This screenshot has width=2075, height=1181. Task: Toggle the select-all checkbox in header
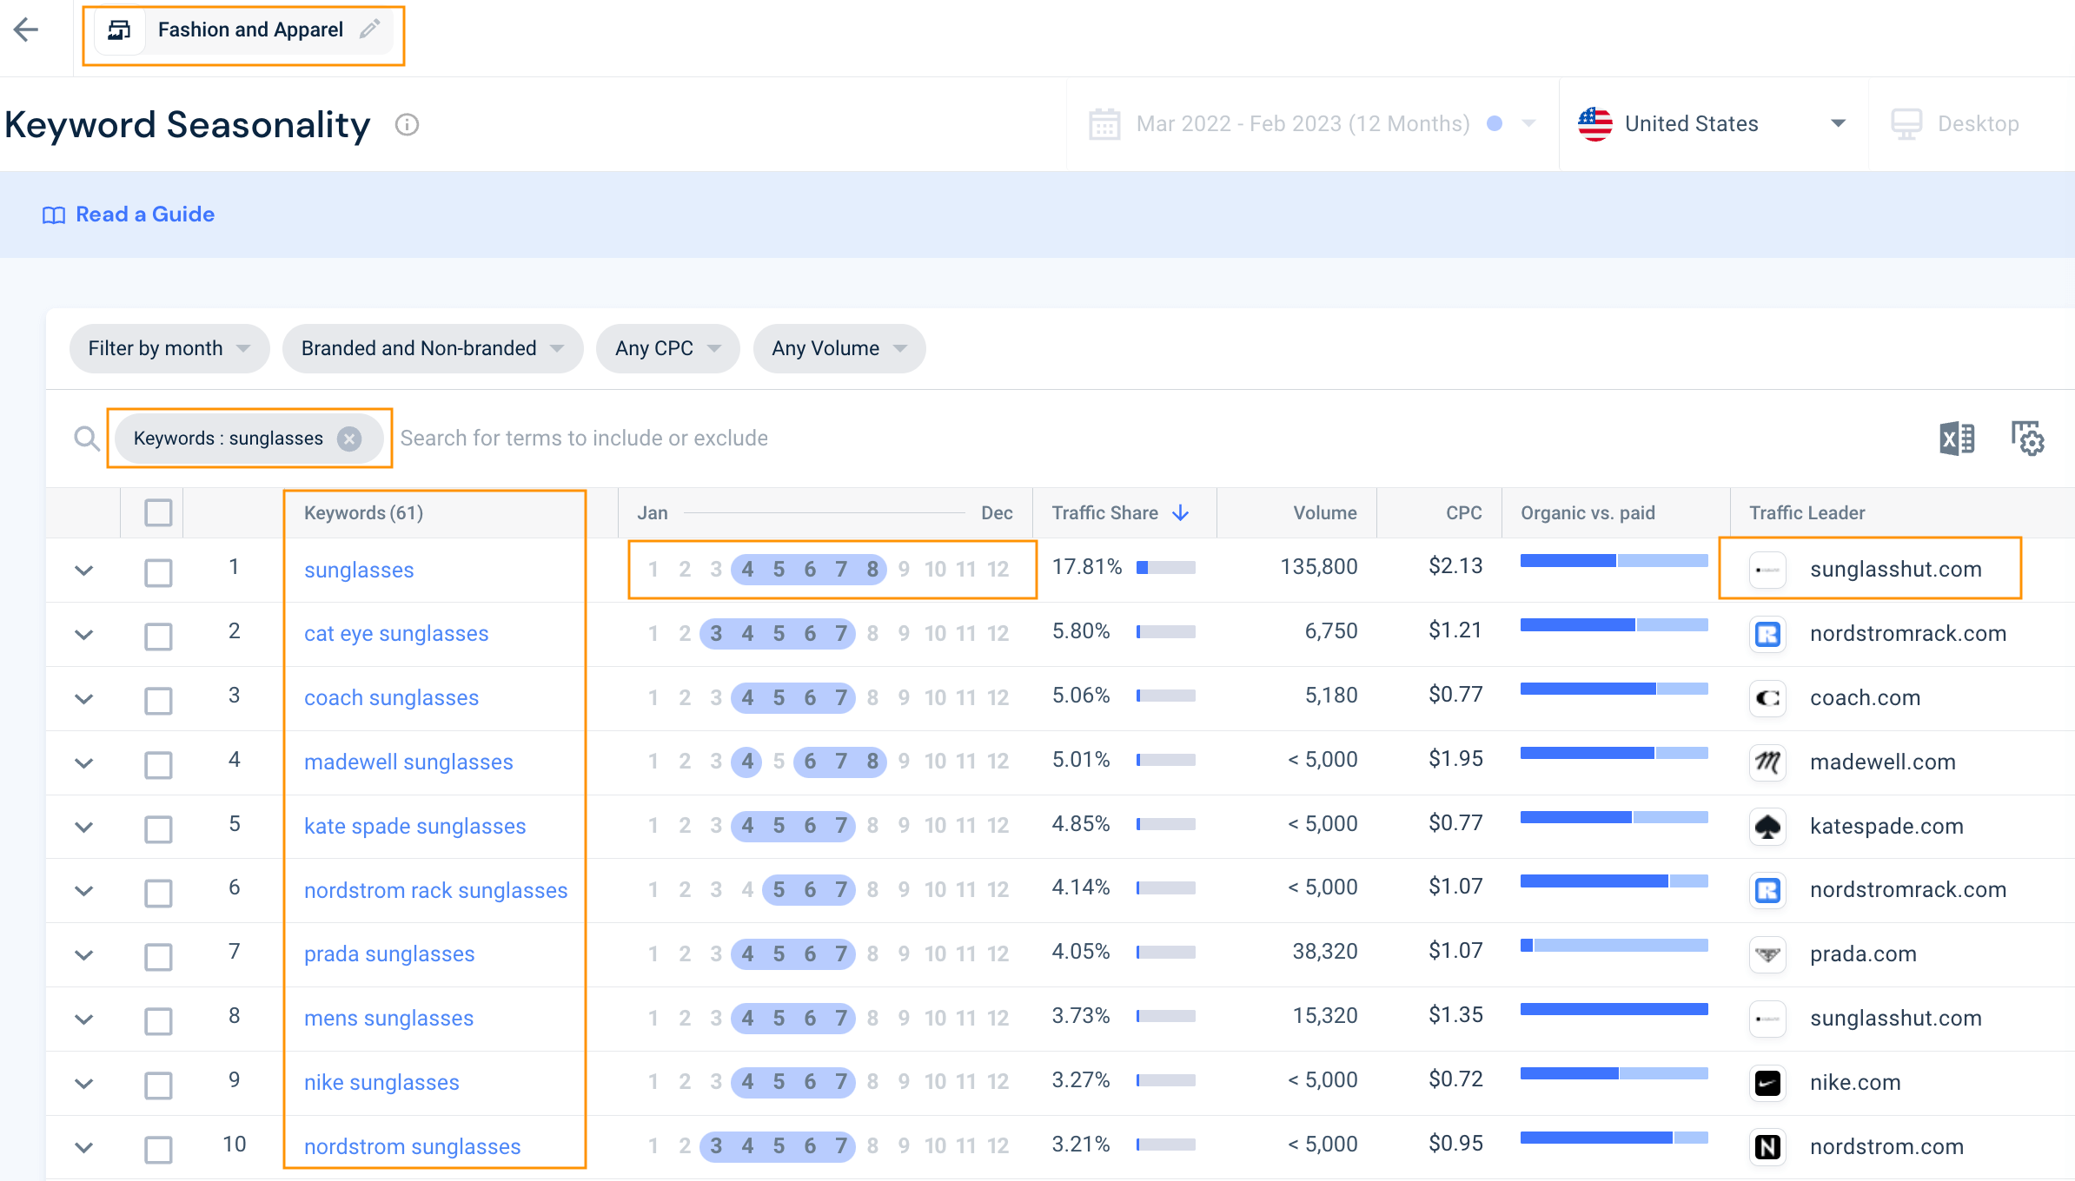158,512
